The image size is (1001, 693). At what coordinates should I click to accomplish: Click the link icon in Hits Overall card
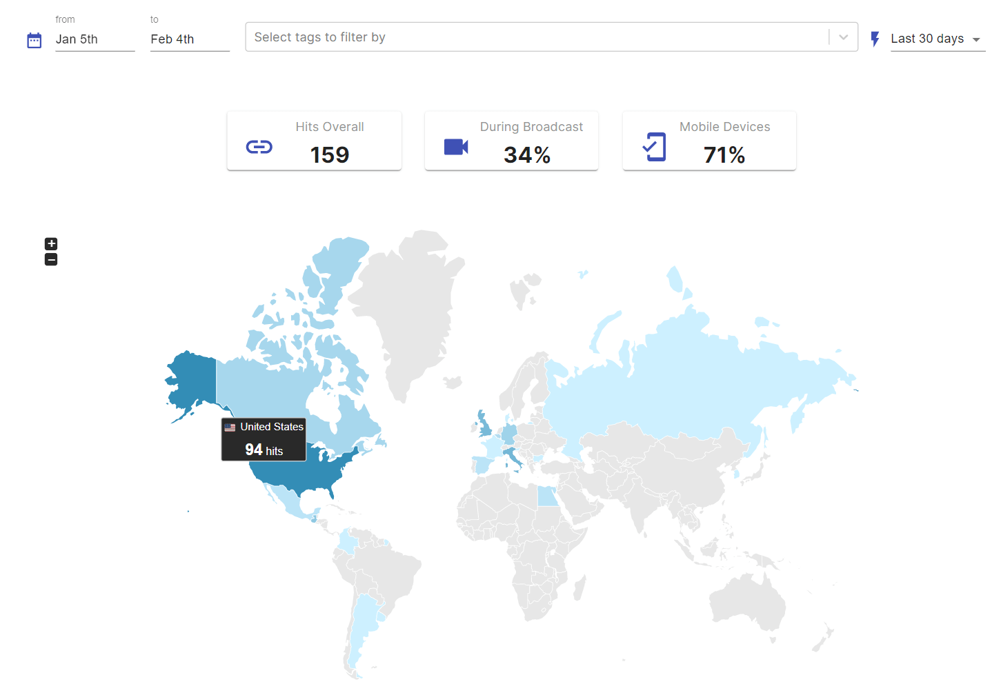[x=259, y=147]
